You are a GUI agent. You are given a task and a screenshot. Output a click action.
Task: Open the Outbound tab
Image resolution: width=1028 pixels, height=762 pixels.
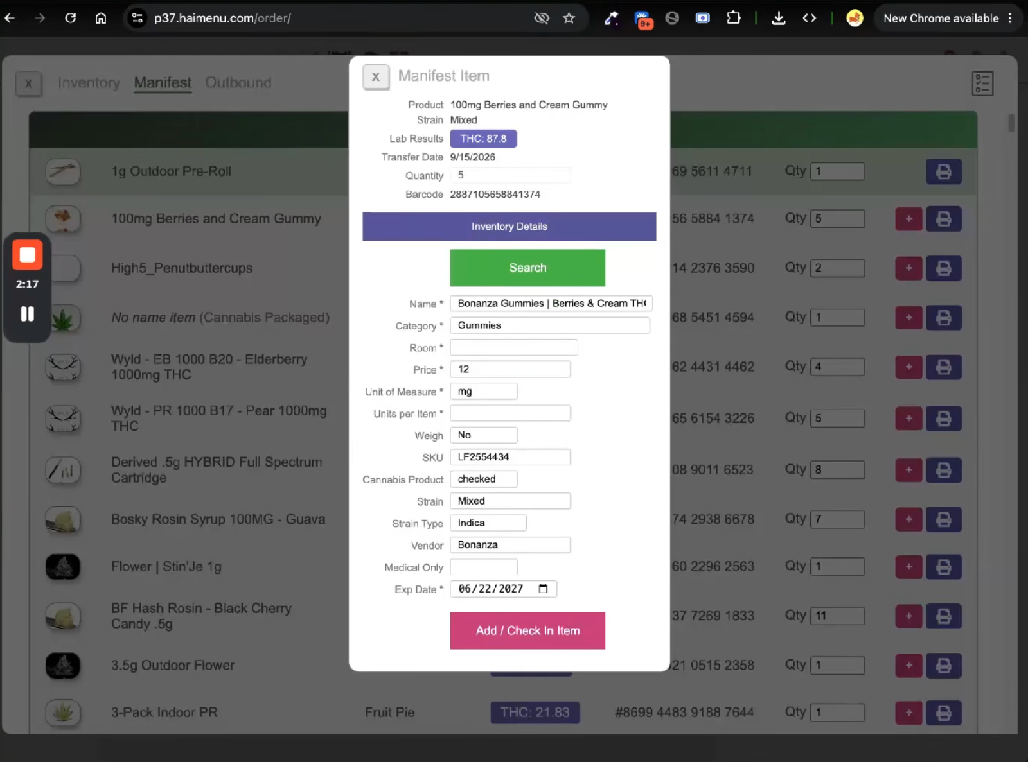pyautogui.click(x=238, y=83)
